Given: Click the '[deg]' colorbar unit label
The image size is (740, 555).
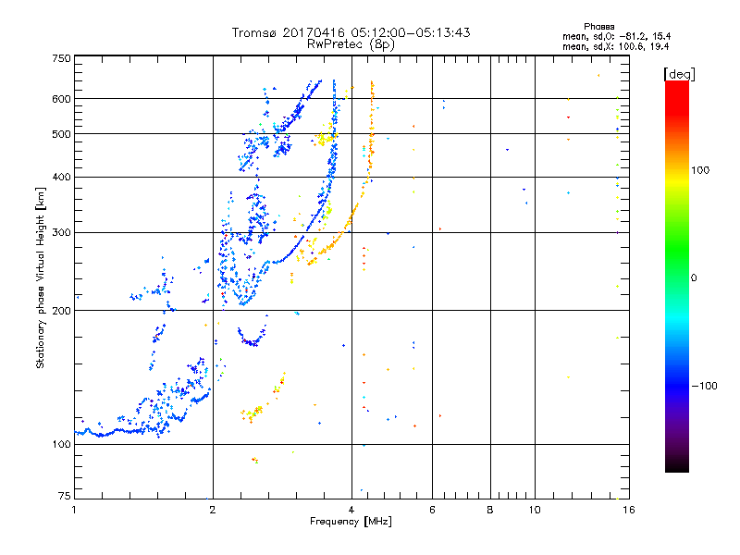Looking at the screenshot, I should point(679,74).
